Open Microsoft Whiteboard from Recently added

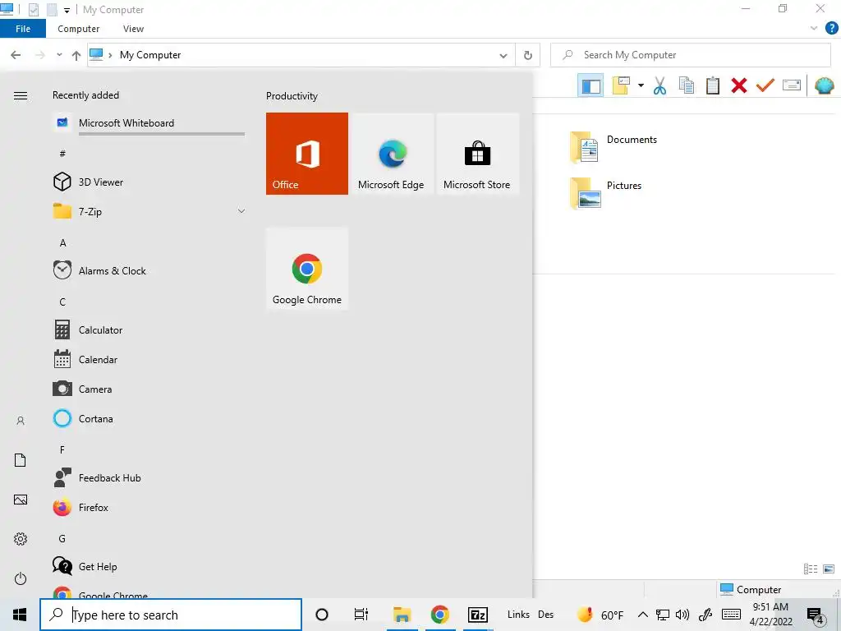coord(149,123)
